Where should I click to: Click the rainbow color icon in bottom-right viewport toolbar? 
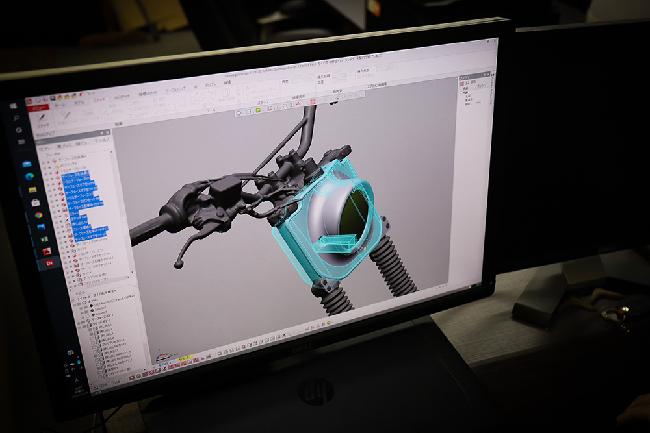coord(329,323)
